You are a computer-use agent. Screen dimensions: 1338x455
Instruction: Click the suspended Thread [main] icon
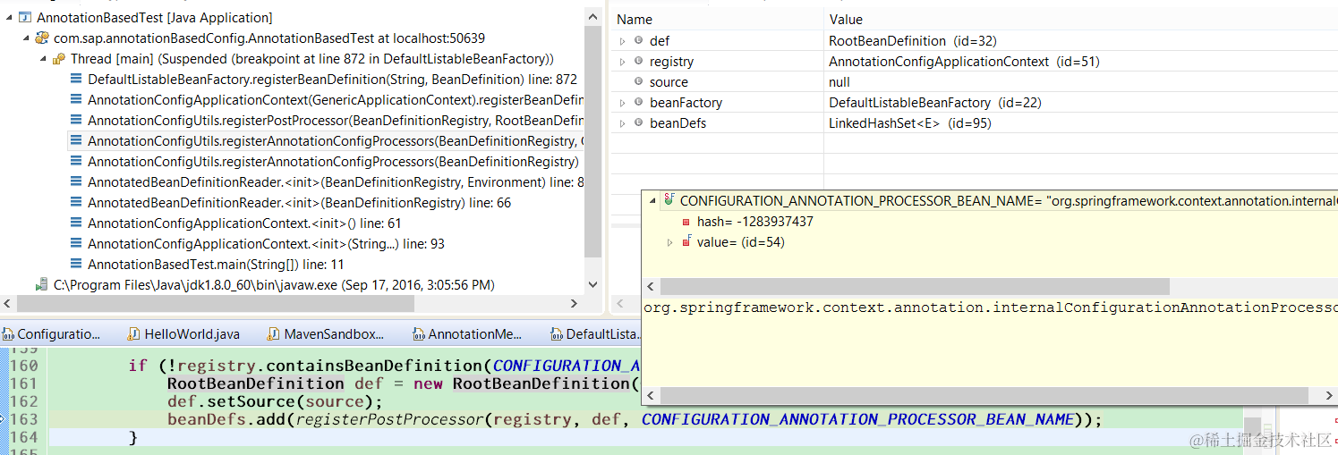coord(59,59)
